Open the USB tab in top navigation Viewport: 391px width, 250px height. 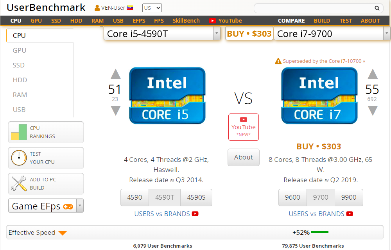click(118, 21)
